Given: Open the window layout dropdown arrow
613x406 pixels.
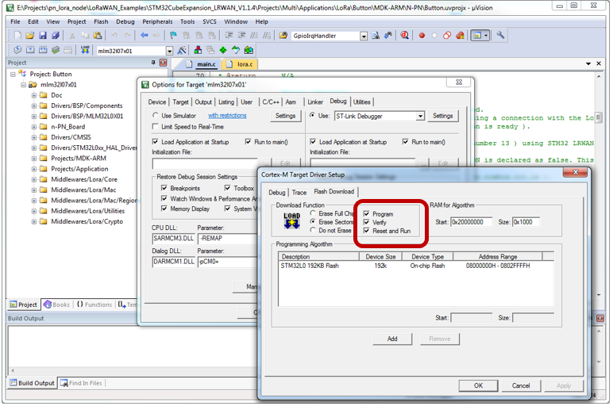Looking at the screenshot, I should coord(486,36).
